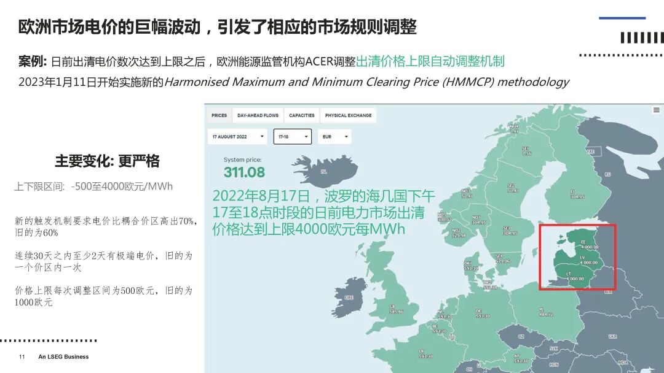This screenshot has width=664, height=373.
Task: Click the Ukraine UKR region
Action: tap(612, 337)
